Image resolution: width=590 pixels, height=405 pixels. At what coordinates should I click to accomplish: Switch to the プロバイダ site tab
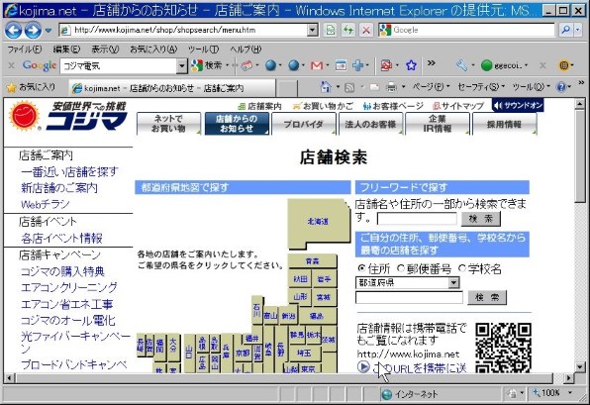(x=303, y=124)
